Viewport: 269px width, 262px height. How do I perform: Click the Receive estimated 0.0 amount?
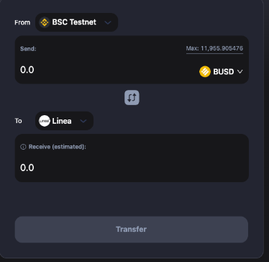27,168
